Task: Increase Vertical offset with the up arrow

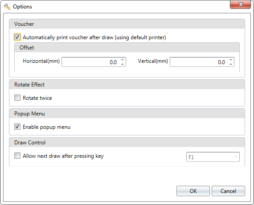Action: pos(231,60)
